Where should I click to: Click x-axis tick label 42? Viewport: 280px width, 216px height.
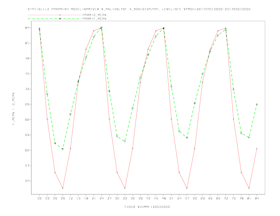coord(148,198)
